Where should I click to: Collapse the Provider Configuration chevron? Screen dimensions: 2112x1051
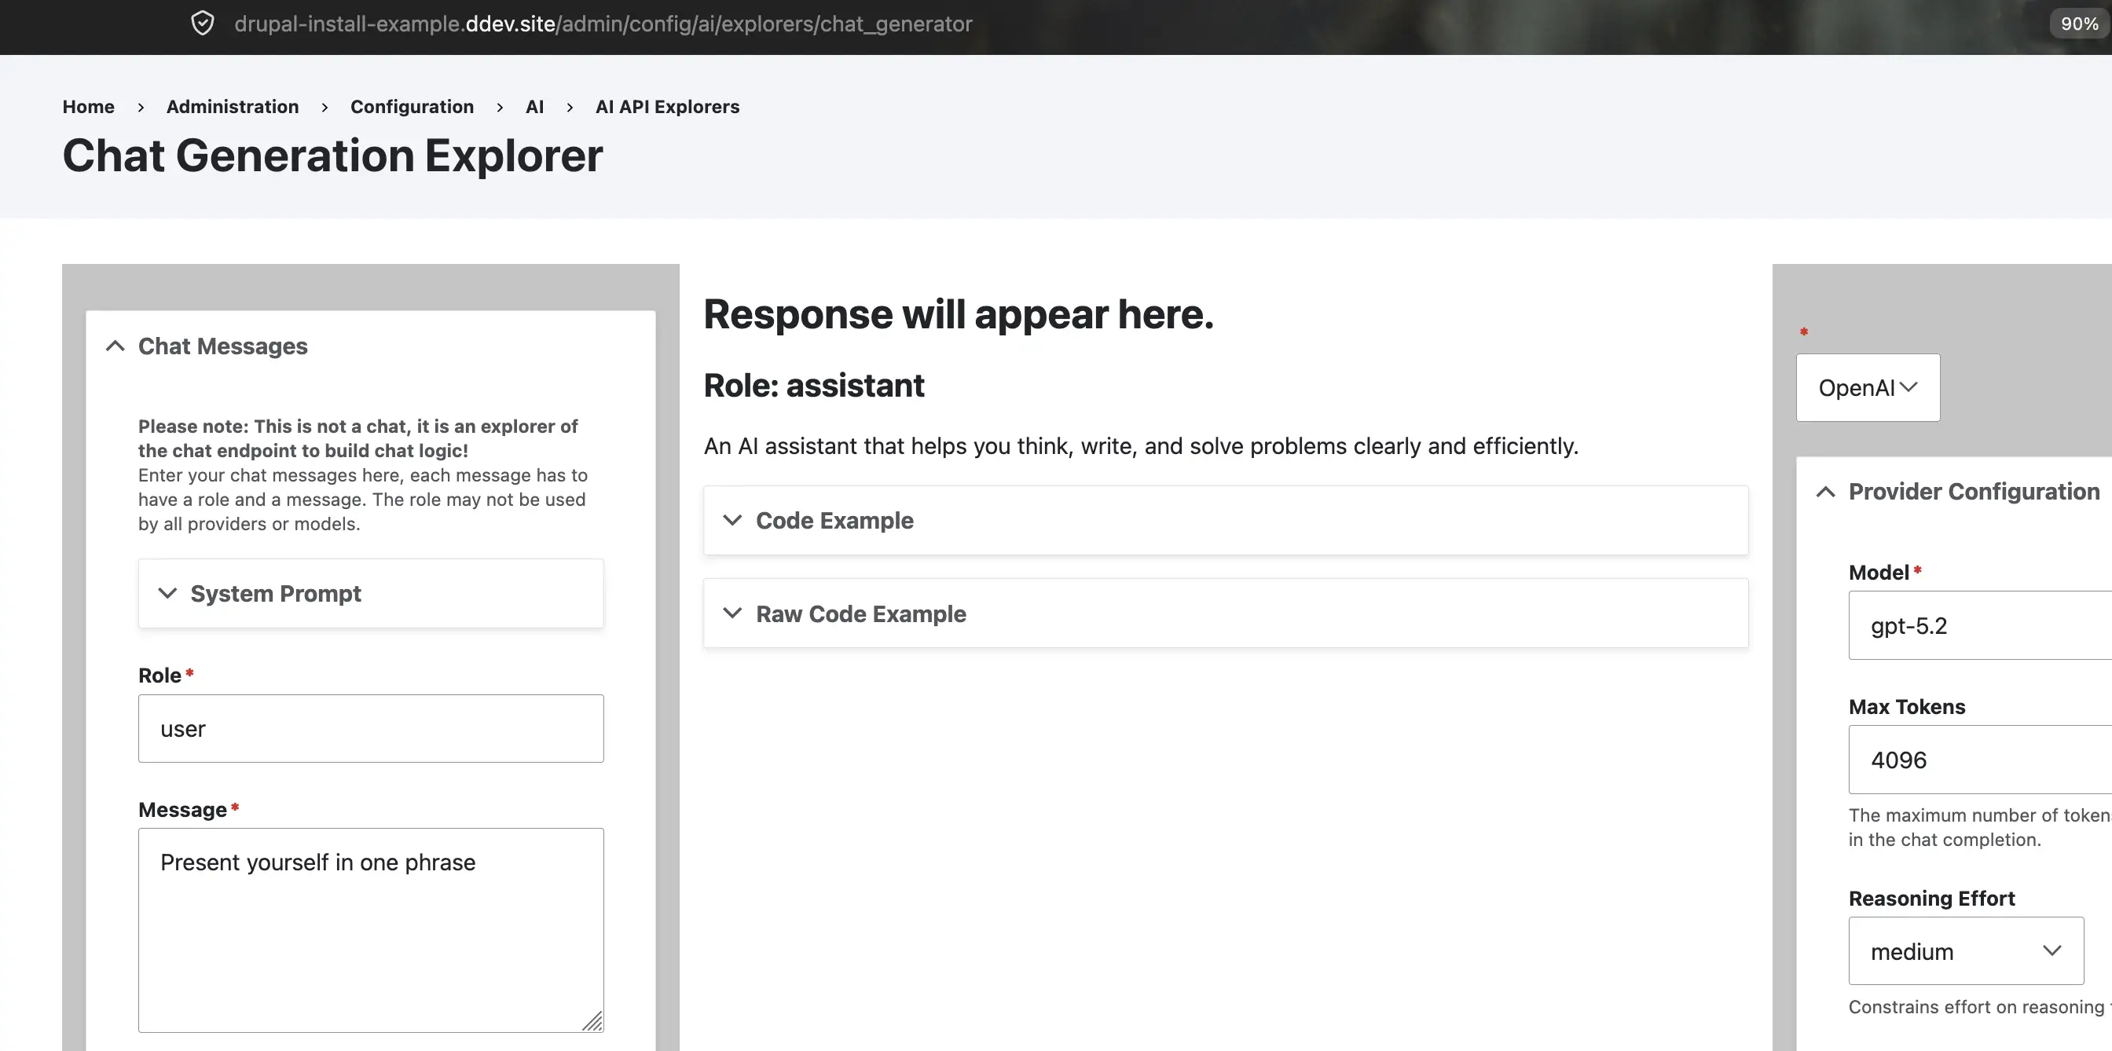(1826, 492)
